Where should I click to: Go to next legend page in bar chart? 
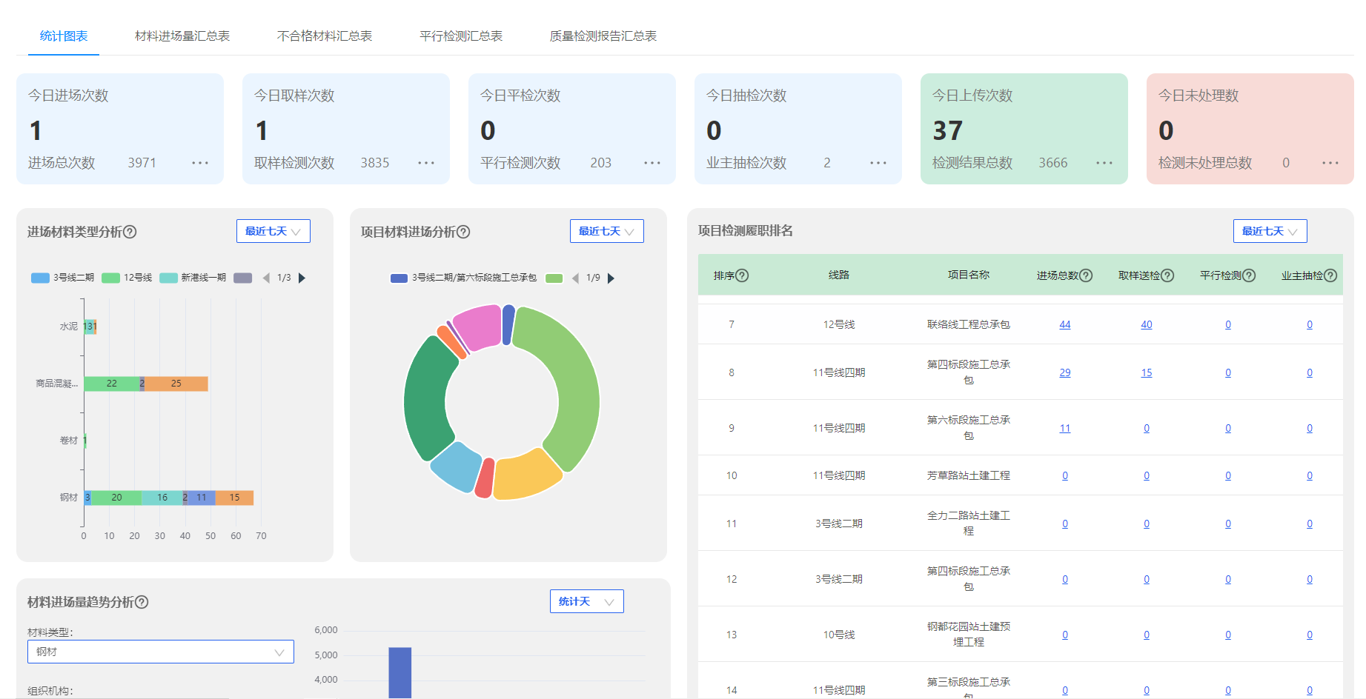302,278
